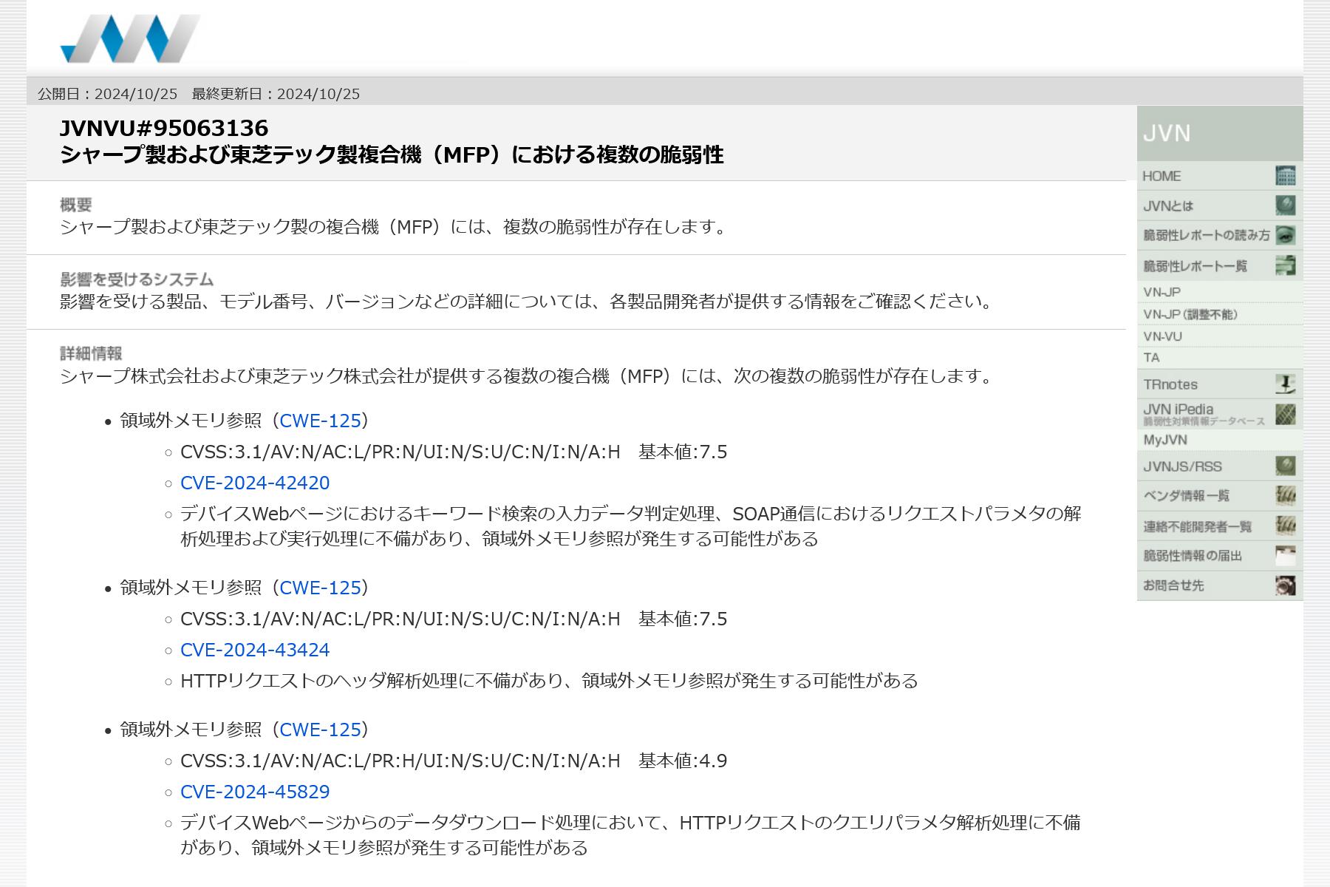This screenshot has height=887, width=1330.
Task: Open JVN iPedia menu item
Action: (x=1220, y=414)
